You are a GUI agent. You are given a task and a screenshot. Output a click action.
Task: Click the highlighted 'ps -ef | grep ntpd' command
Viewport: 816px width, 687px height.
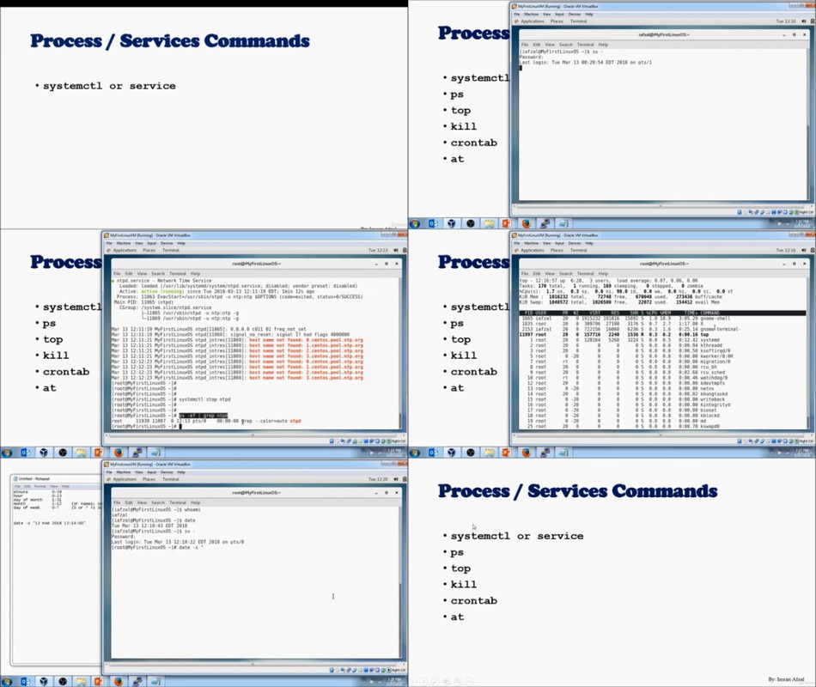pyautogui.click(x=204, y=416)
